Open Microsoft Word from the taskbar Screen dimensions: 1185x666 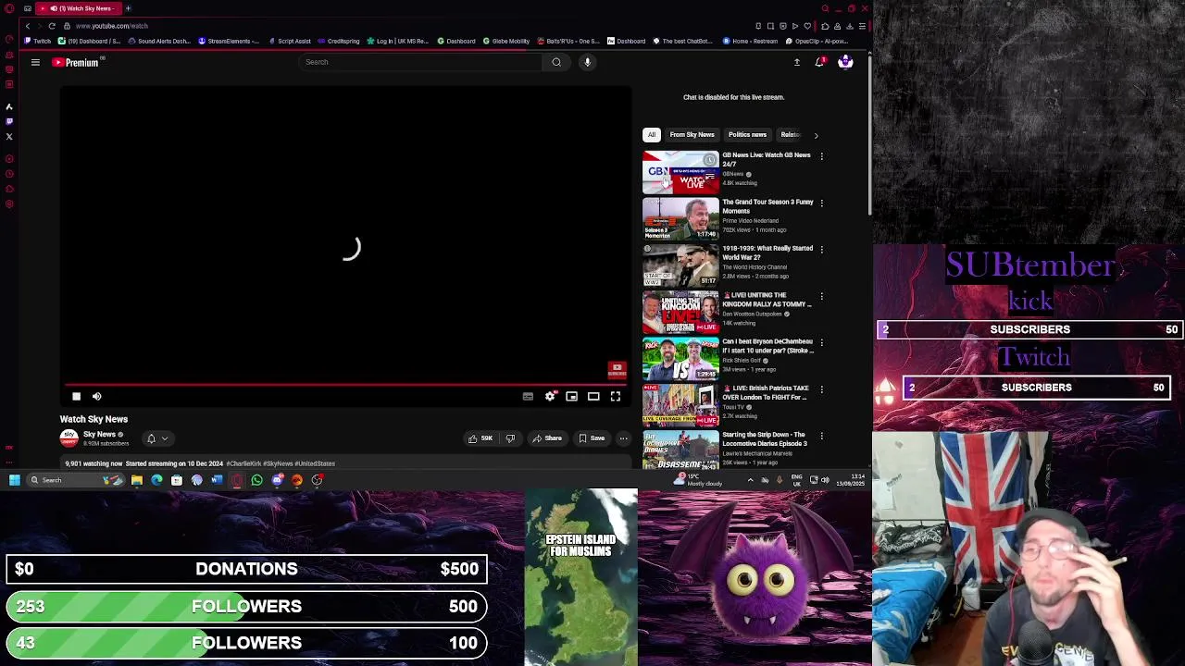click(217, 479)
